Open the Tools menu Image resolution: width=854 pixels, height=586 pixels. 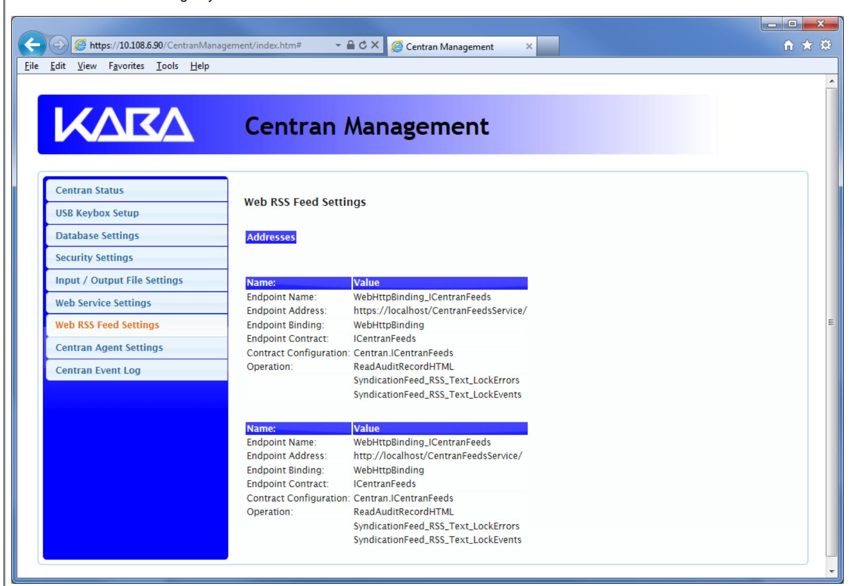(x=167, y=66)
